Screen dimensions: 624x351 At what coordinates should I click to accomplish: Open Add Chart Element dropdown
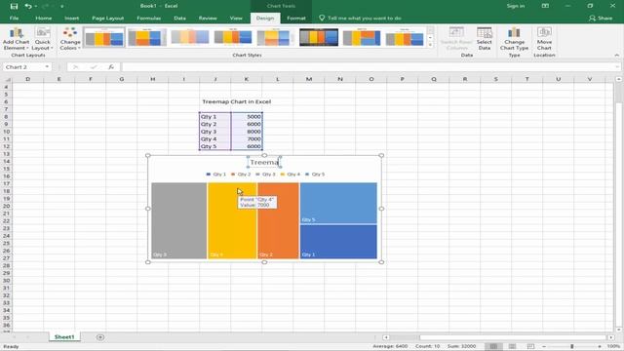(x=16, y=39)
